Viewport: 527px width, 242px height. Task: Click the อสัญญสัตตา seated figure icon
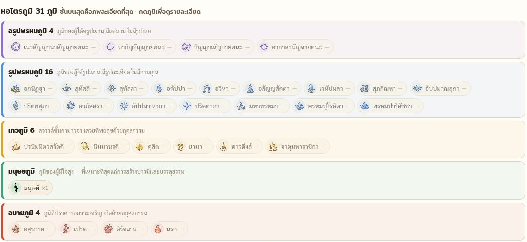(250, 89)
